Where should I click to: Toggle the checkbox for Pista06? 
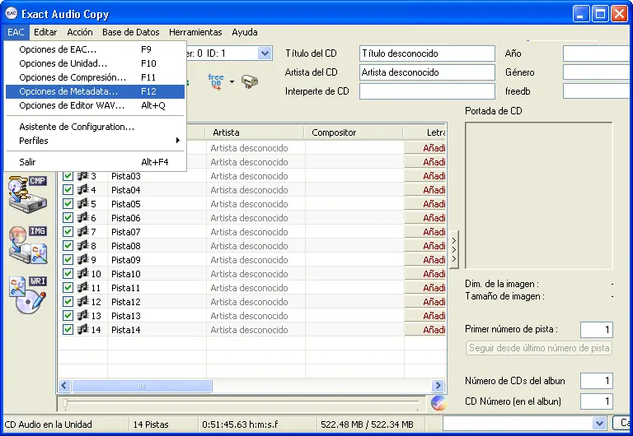(x=68, y=218)
